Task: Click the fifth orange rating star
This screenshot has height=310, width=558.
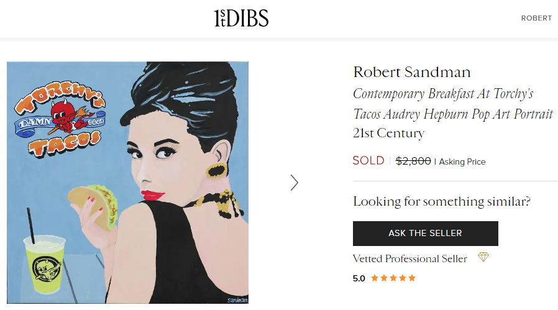Action: click(x=411, y=278)
